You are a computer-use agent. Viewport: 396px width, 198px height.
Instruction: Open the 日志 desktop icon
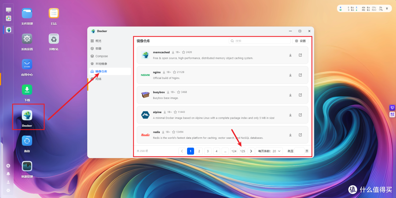[x=54, y=14]
